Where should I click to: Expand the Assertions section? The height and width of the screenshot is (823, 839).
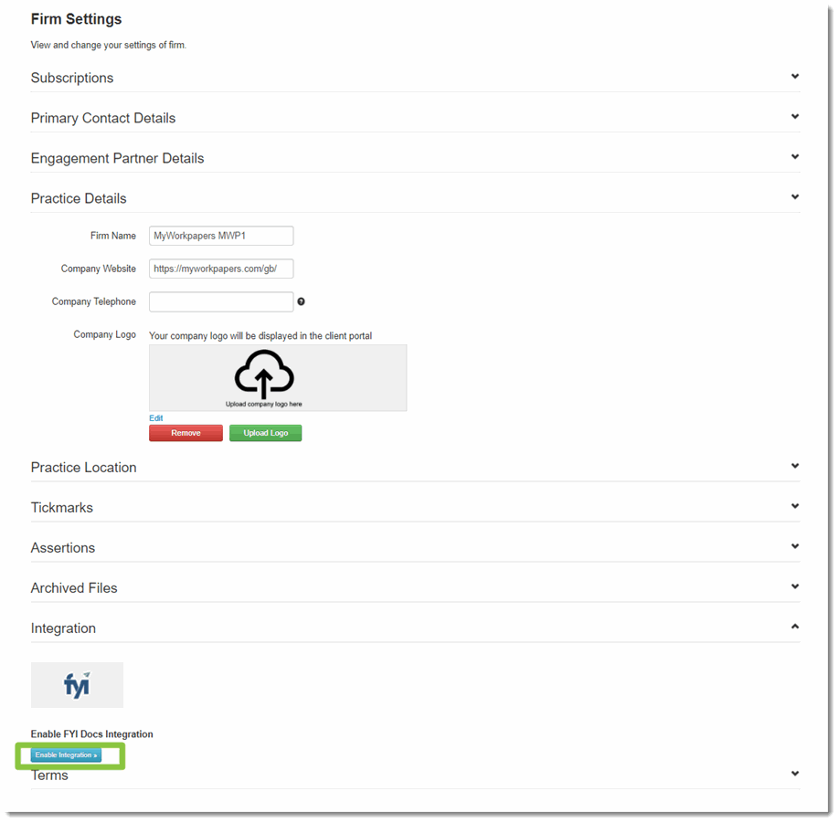tap(793, 546)
